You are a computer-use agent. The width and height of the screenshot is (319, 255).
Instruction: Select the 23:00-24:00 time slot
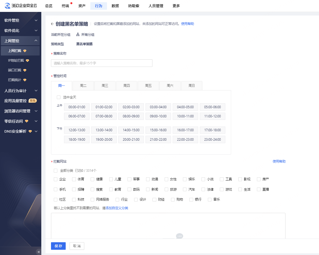point(213,140)
